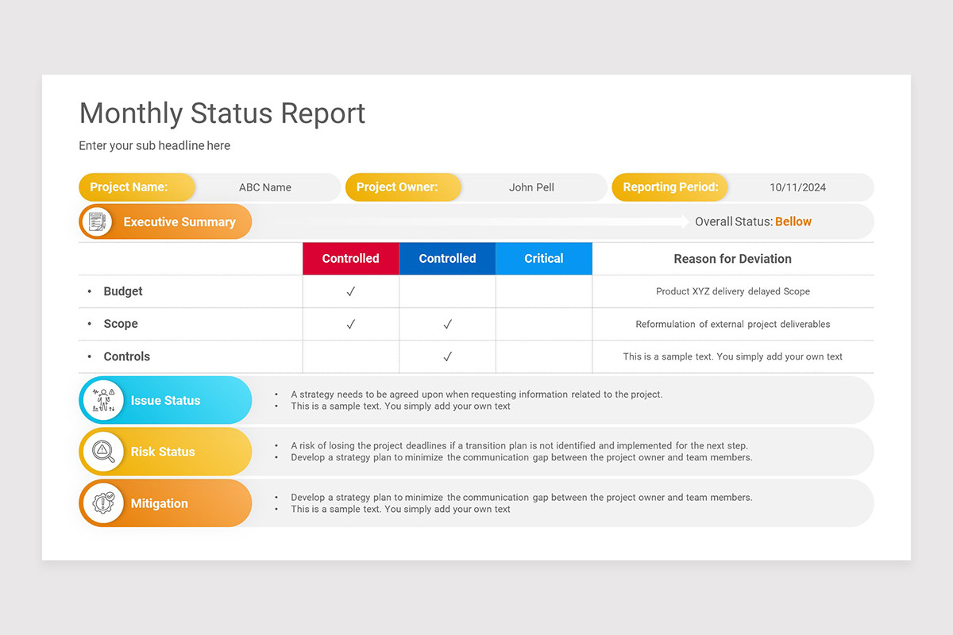Click the overall status arrow progress bar
Screen dimensions: 953x635
pos(476,221)
